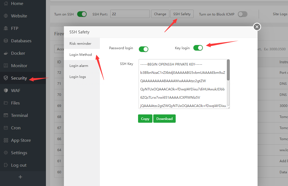Viewport: 288px width, 186px height.
Task: Open the Terminal menu label
Action: click(19, 115)
